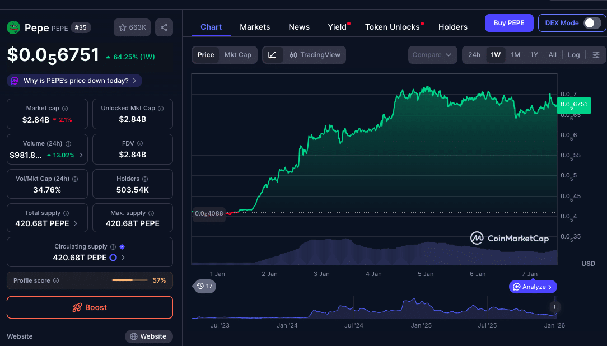
Task: Click the Profile score progress bar
Action: click(x=130, y=280)
